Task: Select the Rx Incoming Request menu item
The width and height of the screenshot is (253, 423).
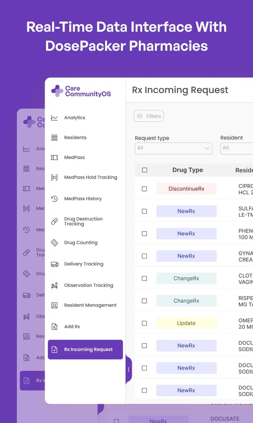Action: coord(85,350)
